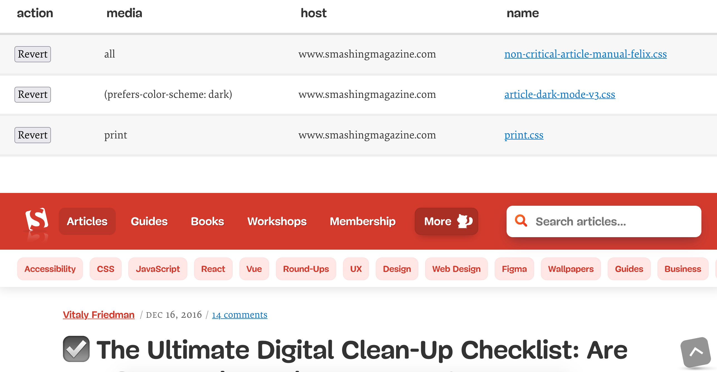Screen dimensions: 717x372
Task: Open the Books nav item
Action: click(x=207, y=221)
